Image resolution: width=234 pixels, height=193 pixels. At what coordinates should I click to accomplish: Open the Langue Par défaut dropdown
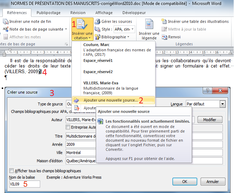coord(222,104)
